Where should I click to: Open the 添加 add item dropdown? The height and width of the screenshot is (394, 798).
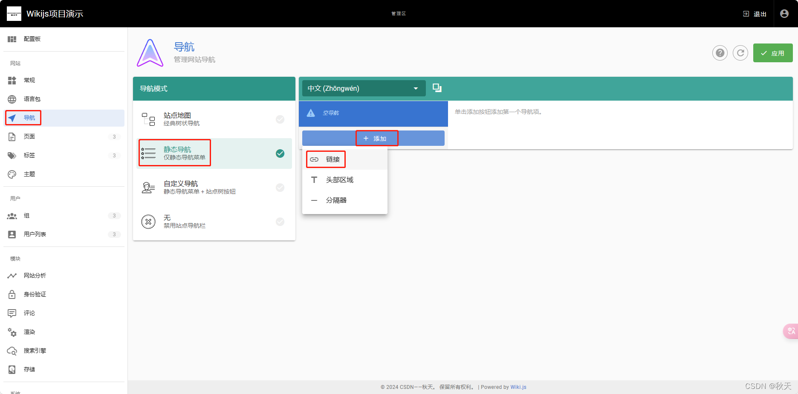coord(376,138)
